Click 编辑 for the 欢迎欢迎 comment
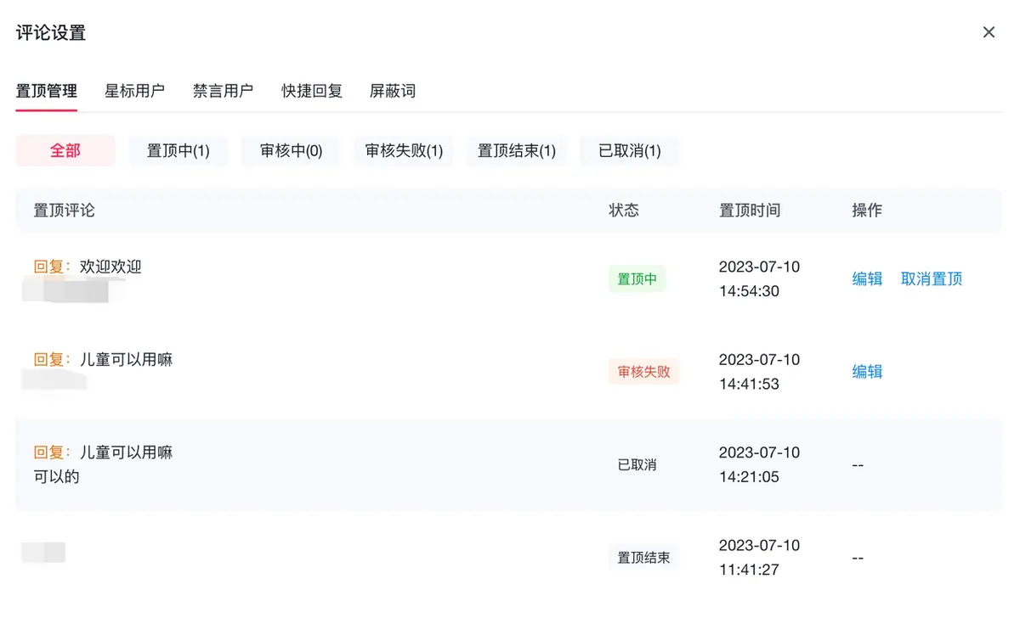The width and height of the screenshot is (1020, 618). pos(867,278)
